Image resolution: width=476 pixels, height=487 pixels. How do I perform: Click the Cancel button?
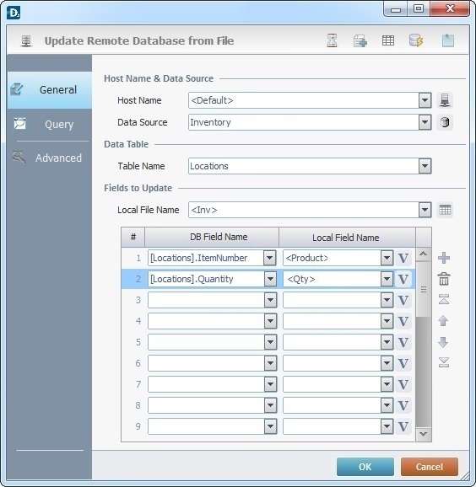click(x=430, y=467)
